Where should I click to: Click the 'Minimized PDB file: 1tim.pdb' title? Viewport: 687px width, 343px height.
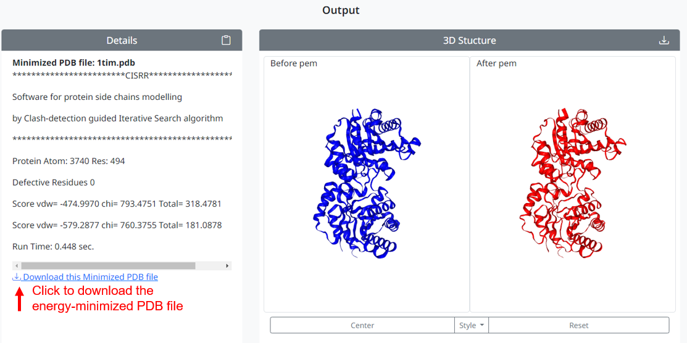[x=73, y=62]
